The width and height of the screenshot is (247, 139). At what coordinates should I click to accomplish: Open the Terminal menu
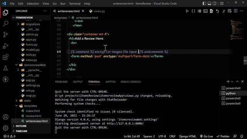(74, 3)
